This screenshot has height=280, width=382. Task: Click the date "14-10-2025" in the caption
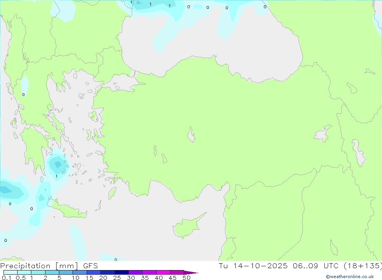(x=260, y=265)
